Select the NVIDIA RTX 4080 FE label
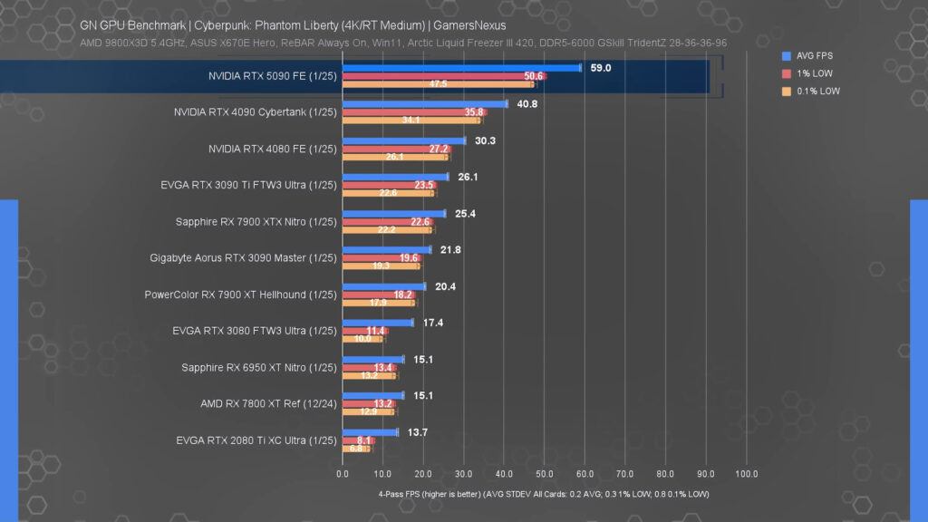 click(272, 150)
